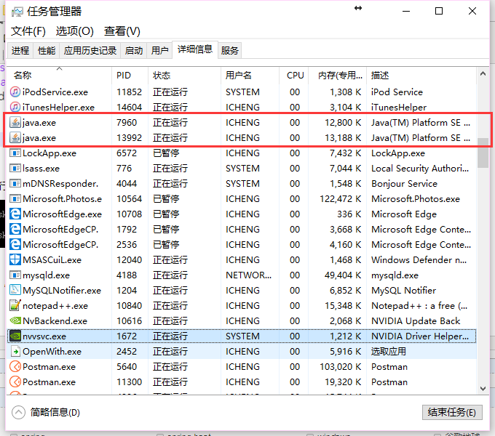Switch to the 性能 tab

(x=47, y=51)
